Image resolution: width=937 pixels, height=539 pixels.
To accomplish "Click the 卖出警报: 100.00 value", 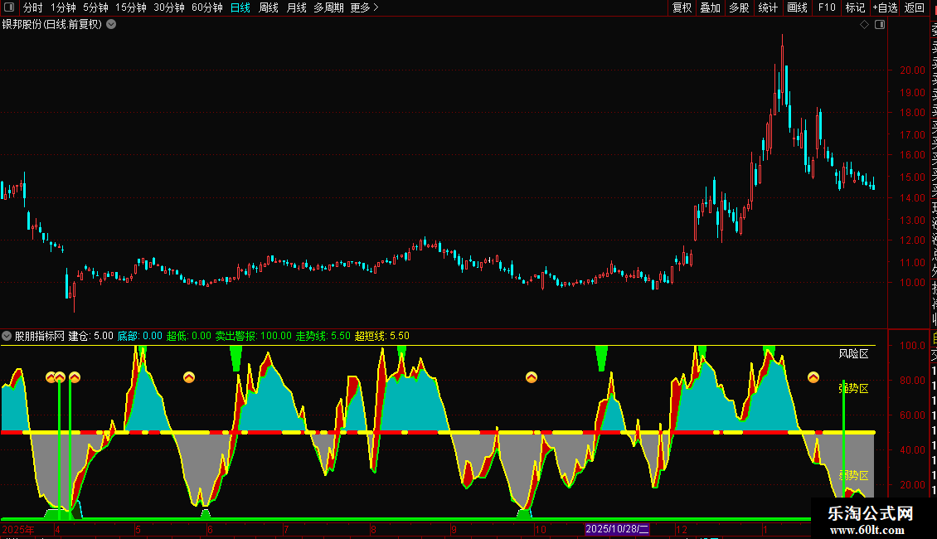I will click(x=254, y=336).
